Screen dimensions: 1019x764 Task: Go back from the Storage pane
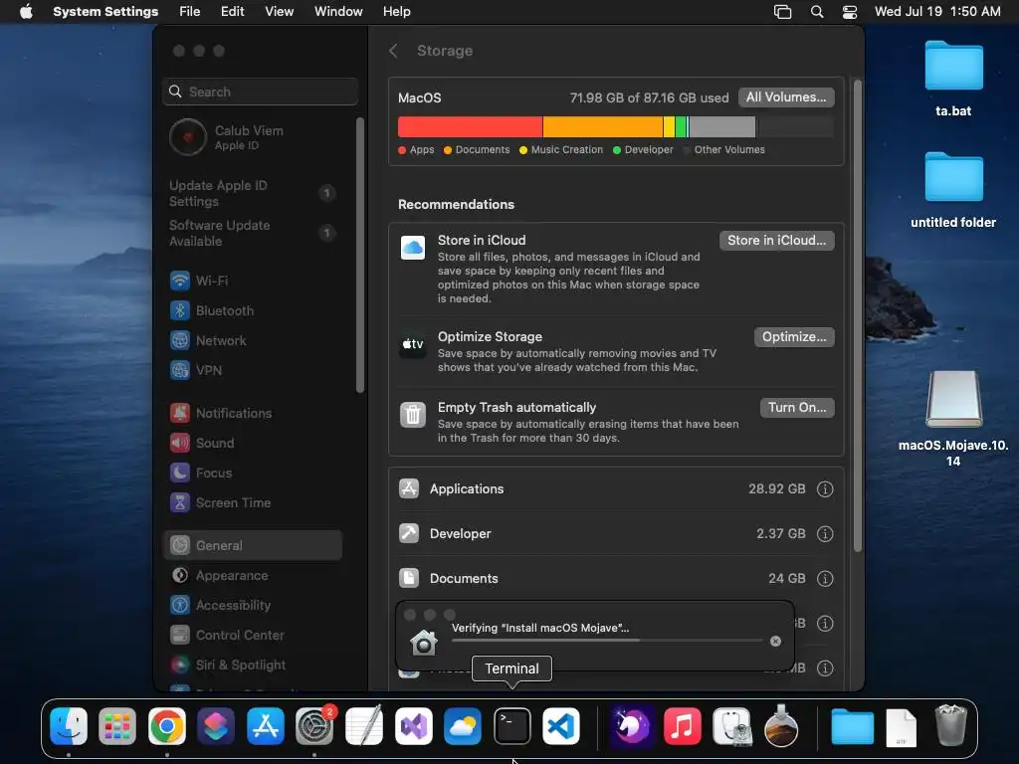(x=393, y=51)
